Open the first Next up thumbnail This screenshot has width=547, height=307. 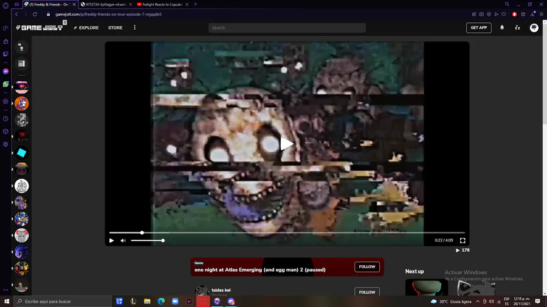(426, 287)
